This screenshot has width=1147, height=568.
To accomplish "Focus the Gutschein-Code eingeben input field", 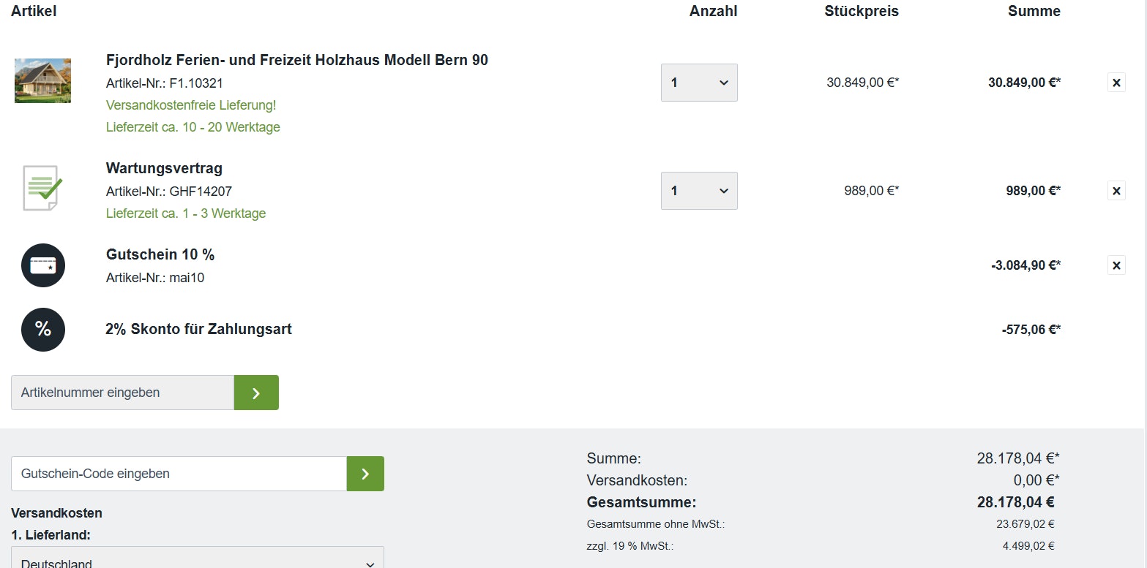I will [179, 474].
